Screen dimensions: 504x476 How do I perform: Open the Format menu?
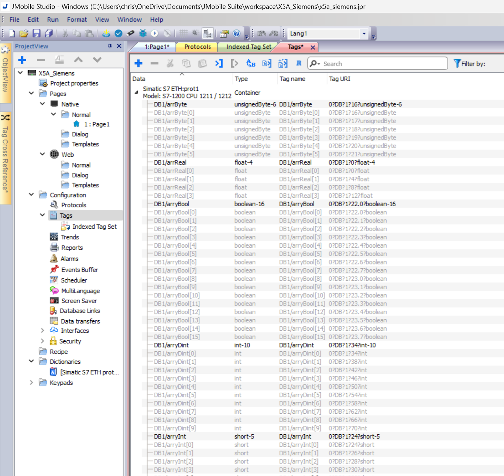pos(77,20)
